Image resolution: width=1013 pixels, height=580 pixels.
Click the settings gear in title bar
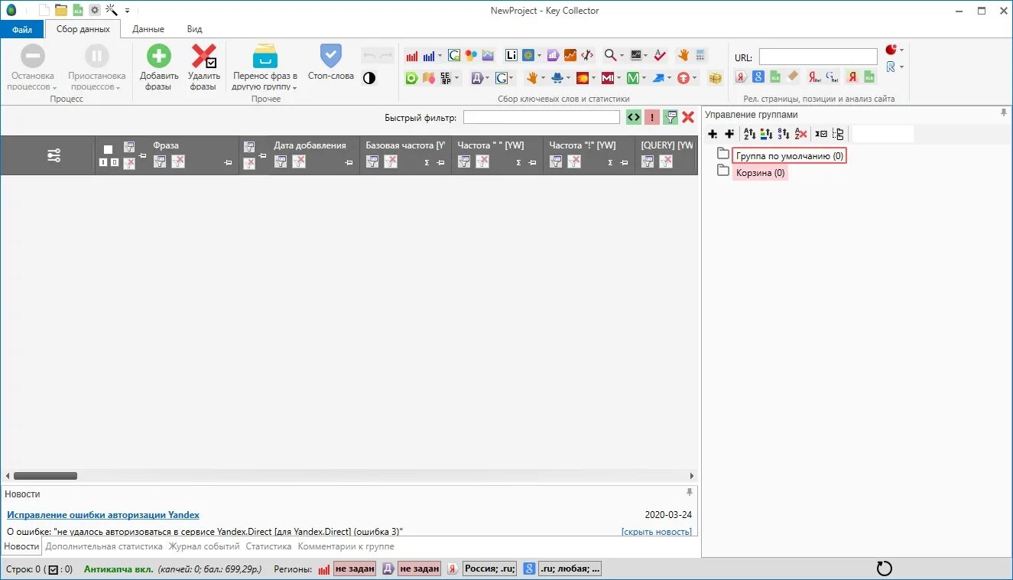[x=95, y=10]
